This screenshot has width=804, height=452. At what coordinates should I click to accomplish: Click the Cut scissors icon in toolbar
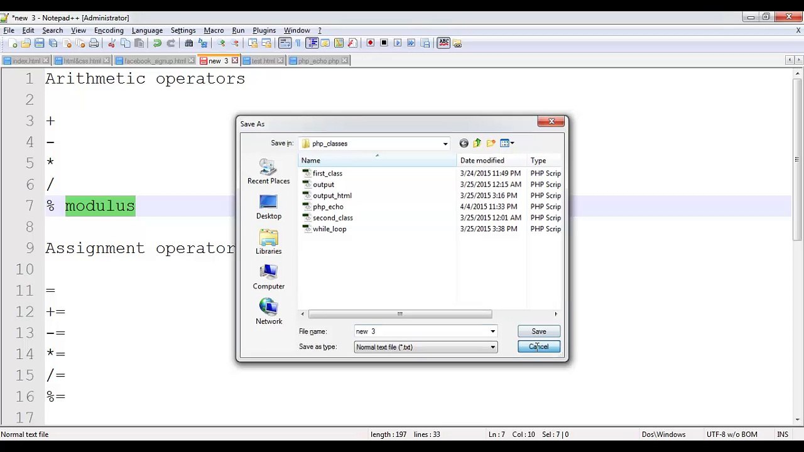pyautogui.click(x=112, y=43)
